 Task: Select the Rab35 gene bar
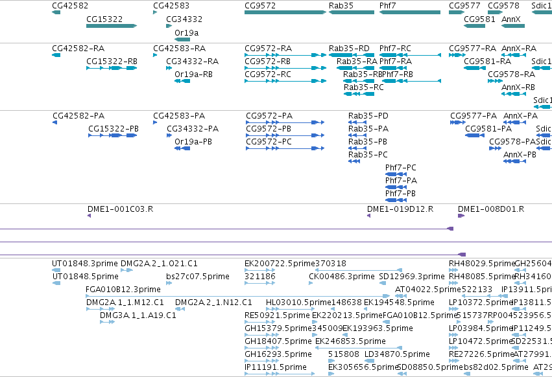pos(352,12)
